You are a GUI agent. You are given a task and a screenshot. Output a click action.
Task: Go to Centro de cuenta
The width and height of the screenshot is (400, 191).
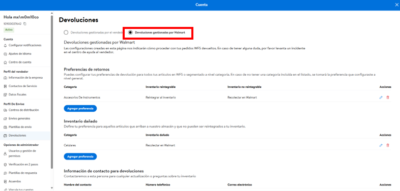(x=20, y=62)
